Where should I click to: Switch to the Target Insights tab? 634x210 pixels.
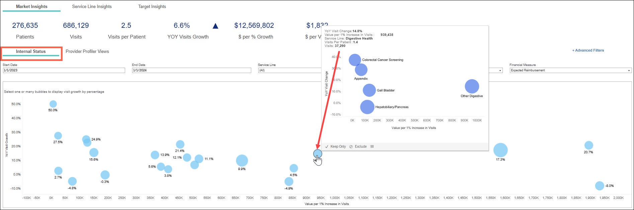point(152,6)
